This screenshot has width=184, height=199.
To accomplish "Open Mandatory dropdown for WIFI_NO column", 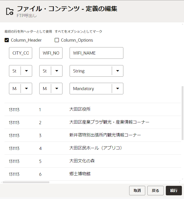I will click(x=57, y=89).
